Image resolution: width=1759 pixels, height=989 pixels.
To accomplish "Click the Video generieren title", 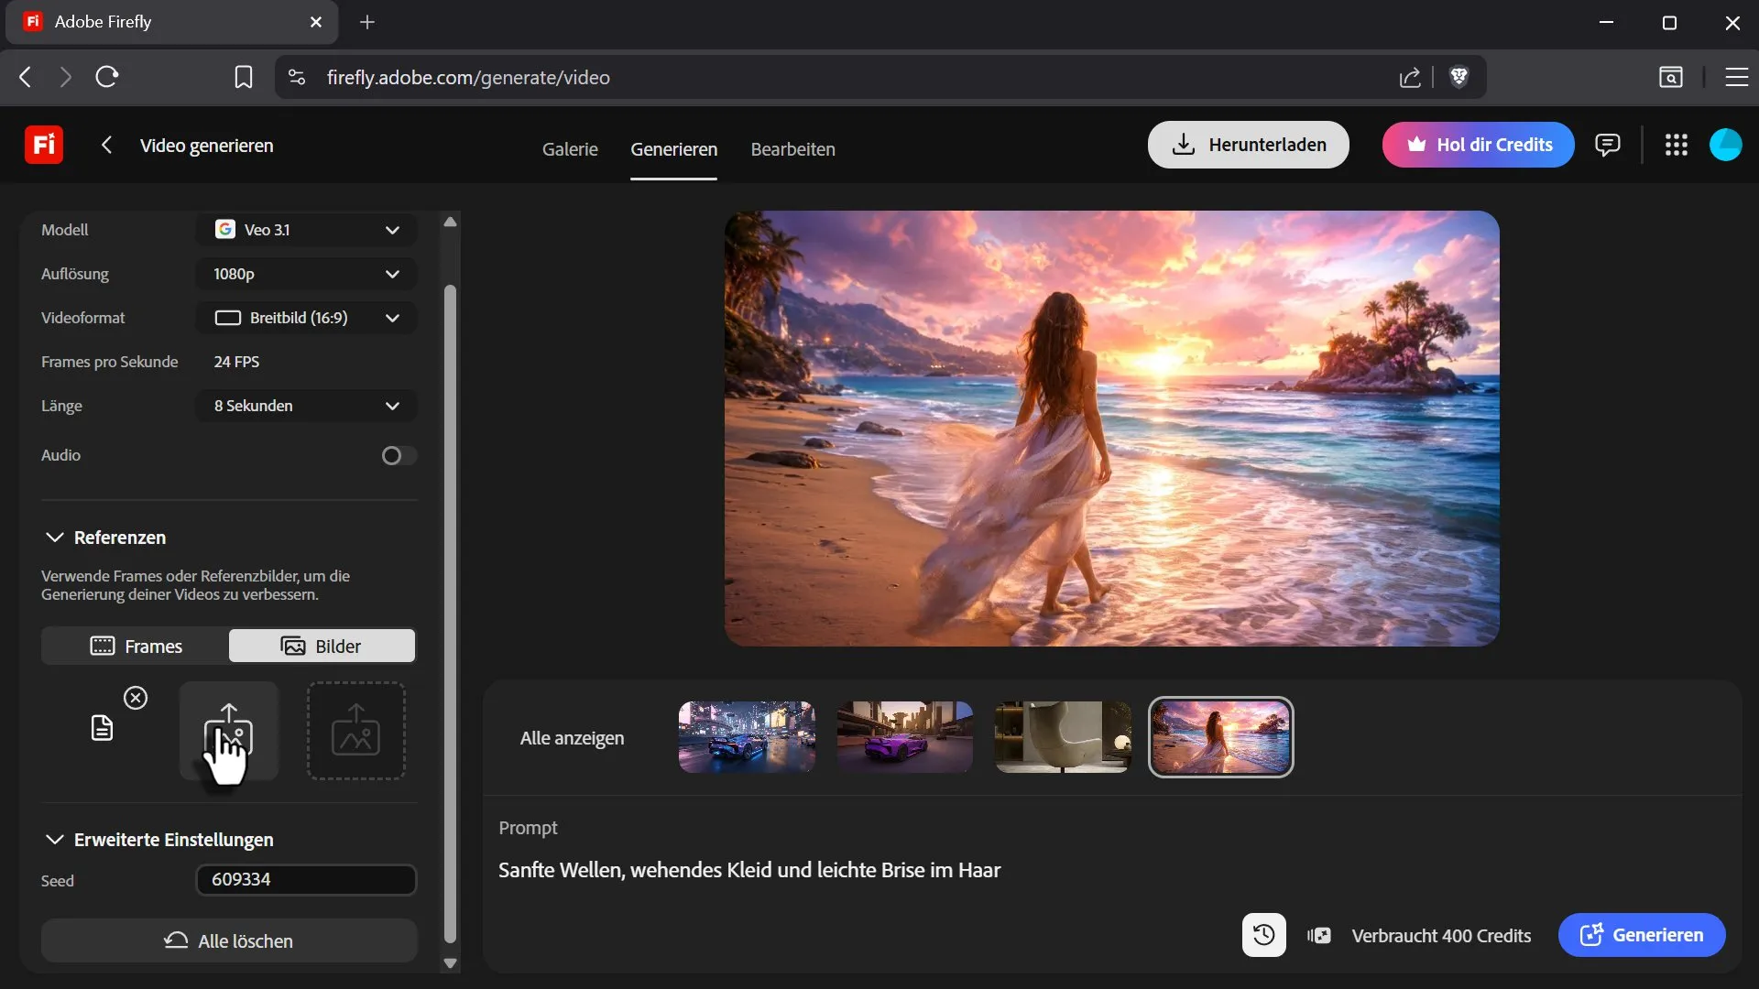I will tap(206, 146).
